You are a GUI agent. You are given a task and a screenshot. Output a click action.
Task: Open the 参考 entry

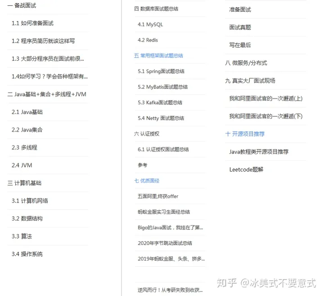coord(143,165)
